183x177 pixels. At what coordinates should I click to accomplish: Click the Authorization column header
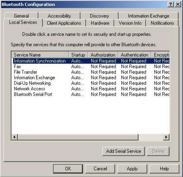(103, 55)
